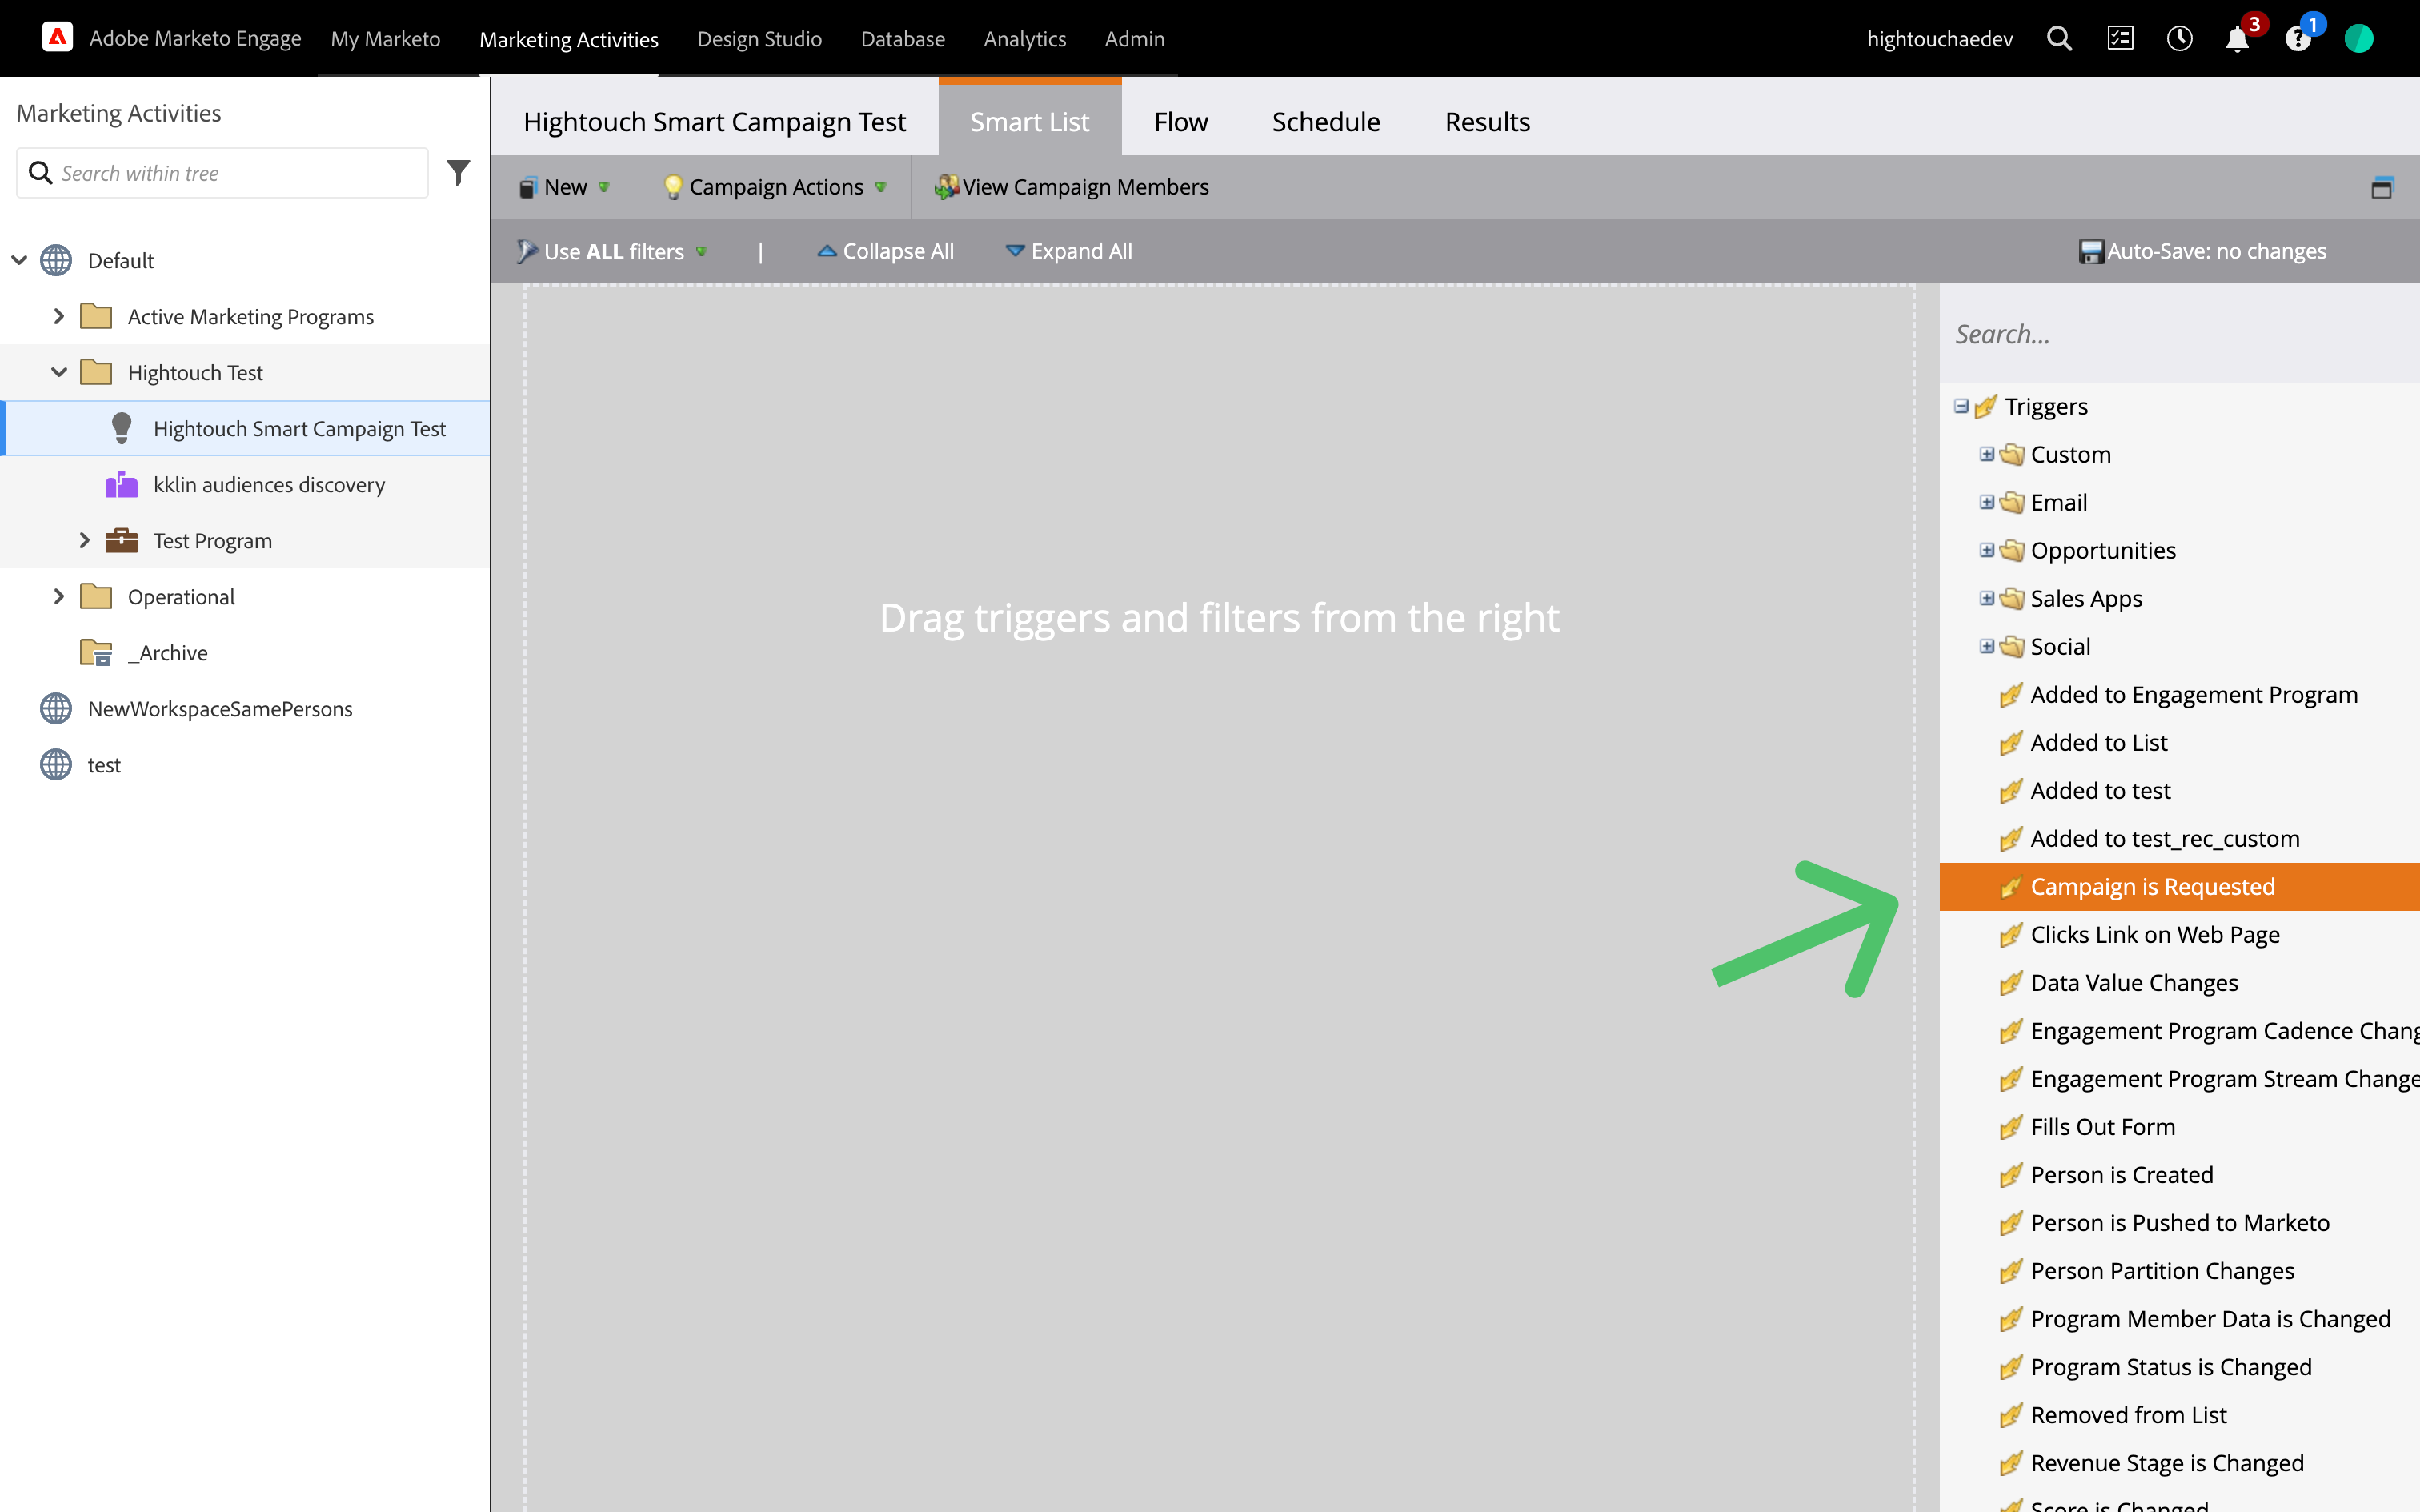Click Collapse All filters button
Screen dimensions: 2420x1512
884,251
